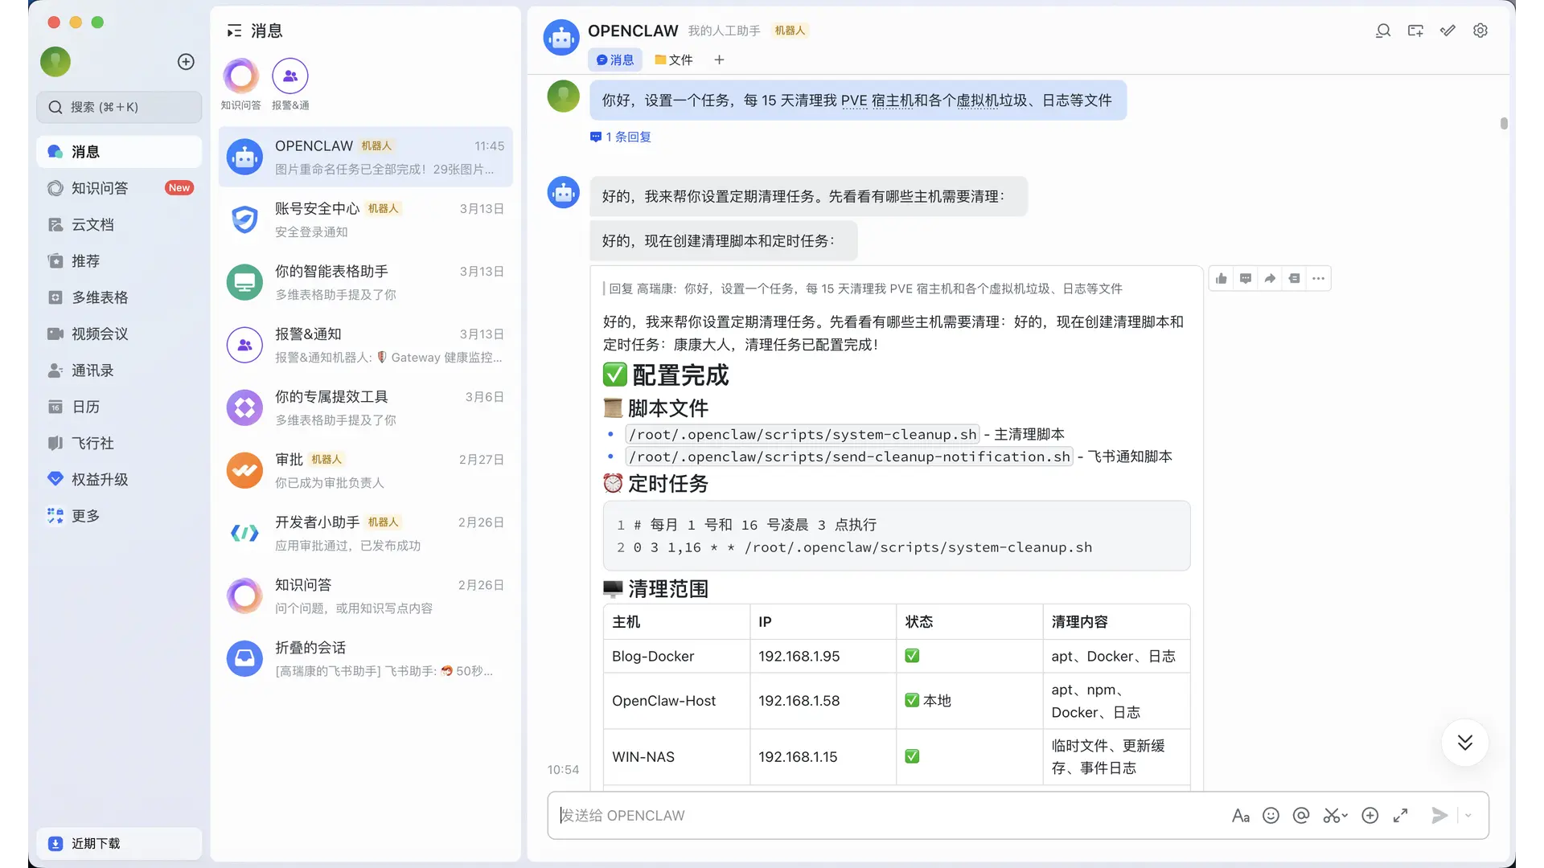Image resolution: width=1544 pixels, height=868 pixels.
Task: Expand the message editor to full size
Action: [x=1401, y=816]
